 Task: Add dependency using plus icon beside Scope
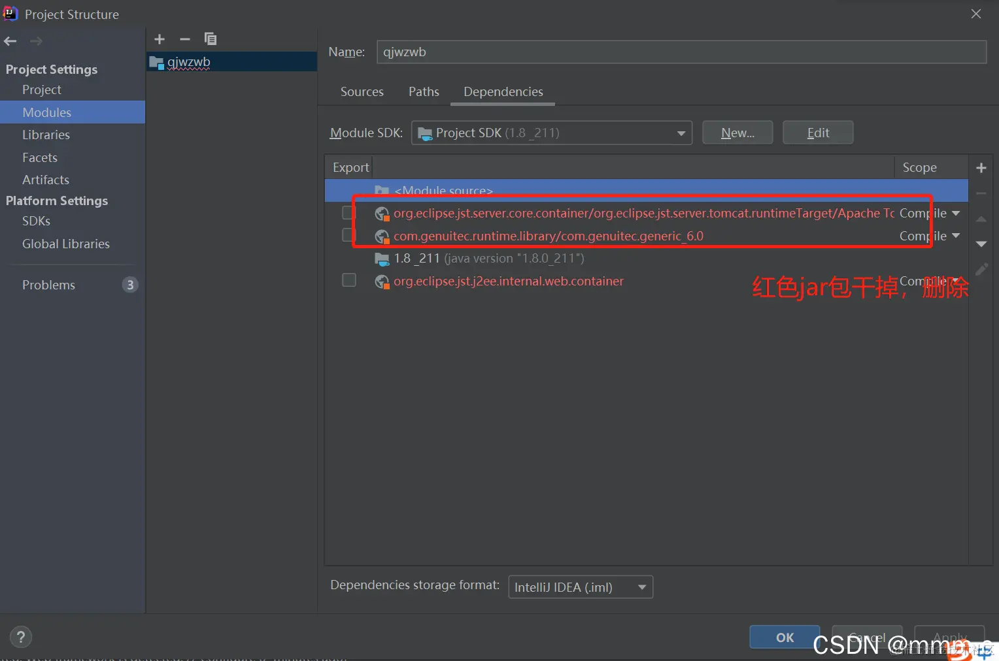pos(981,168)
